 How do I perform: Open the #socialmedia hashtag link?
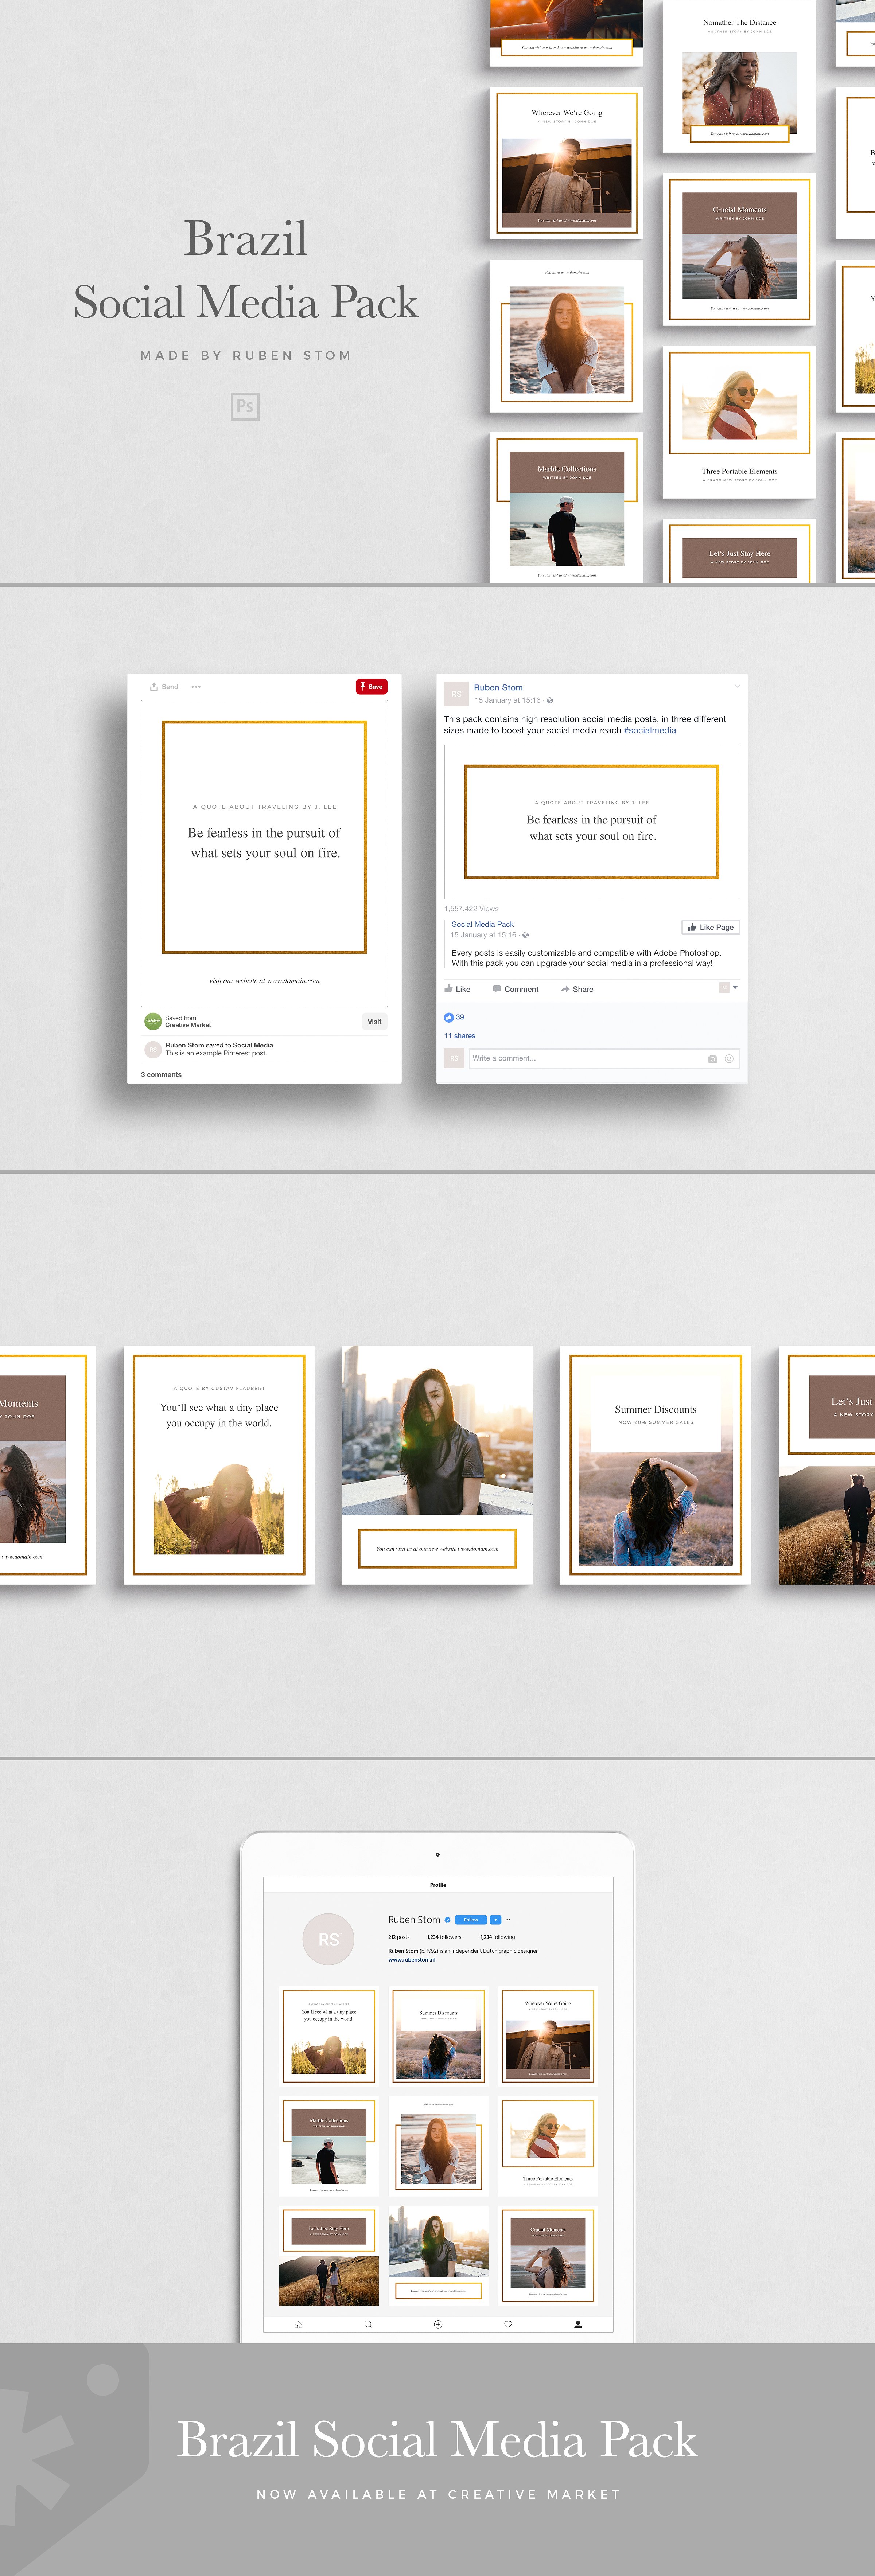pos(650,730)
